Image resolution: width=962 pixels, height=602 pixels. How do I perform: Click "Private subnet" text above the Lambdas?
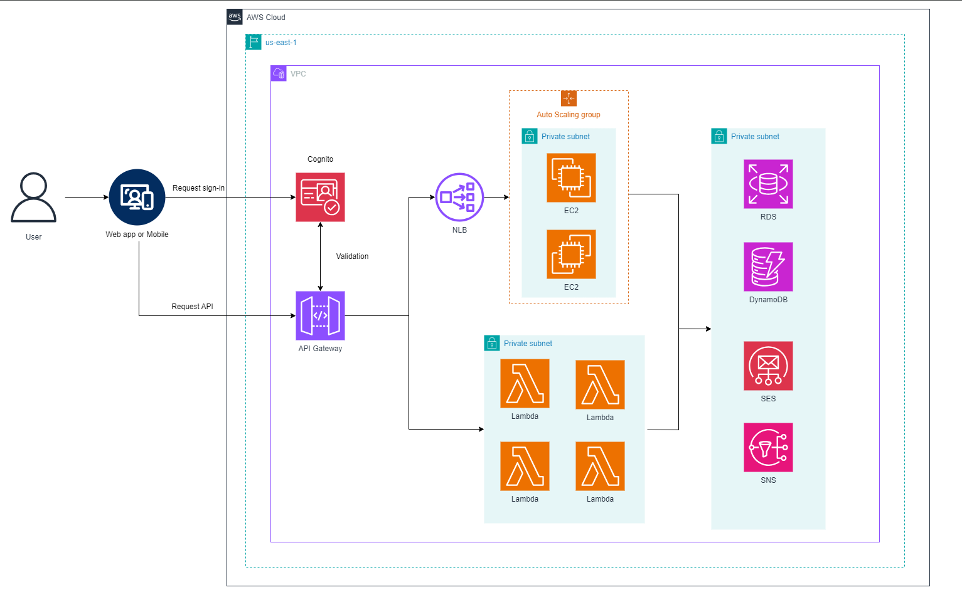[x=528, y=344]
